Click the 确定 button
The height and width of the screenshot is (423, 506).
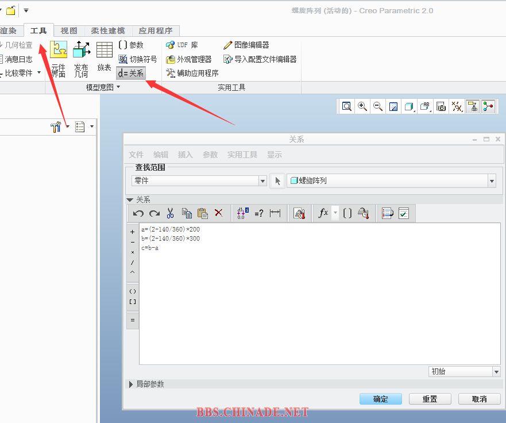pos(380,399)
